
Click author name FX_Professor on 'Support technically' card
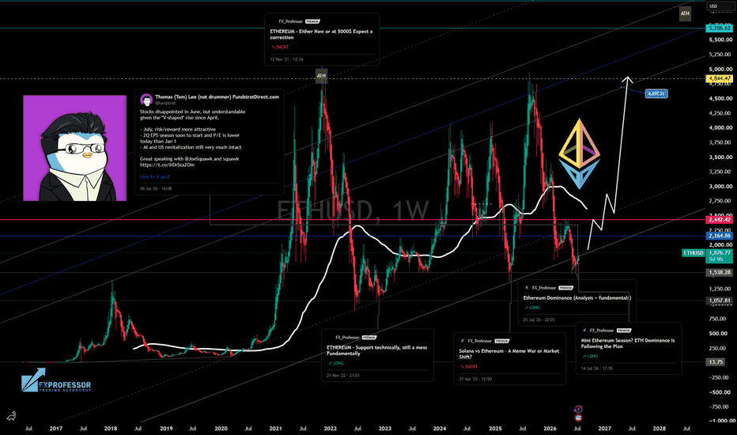coord(347,338)
